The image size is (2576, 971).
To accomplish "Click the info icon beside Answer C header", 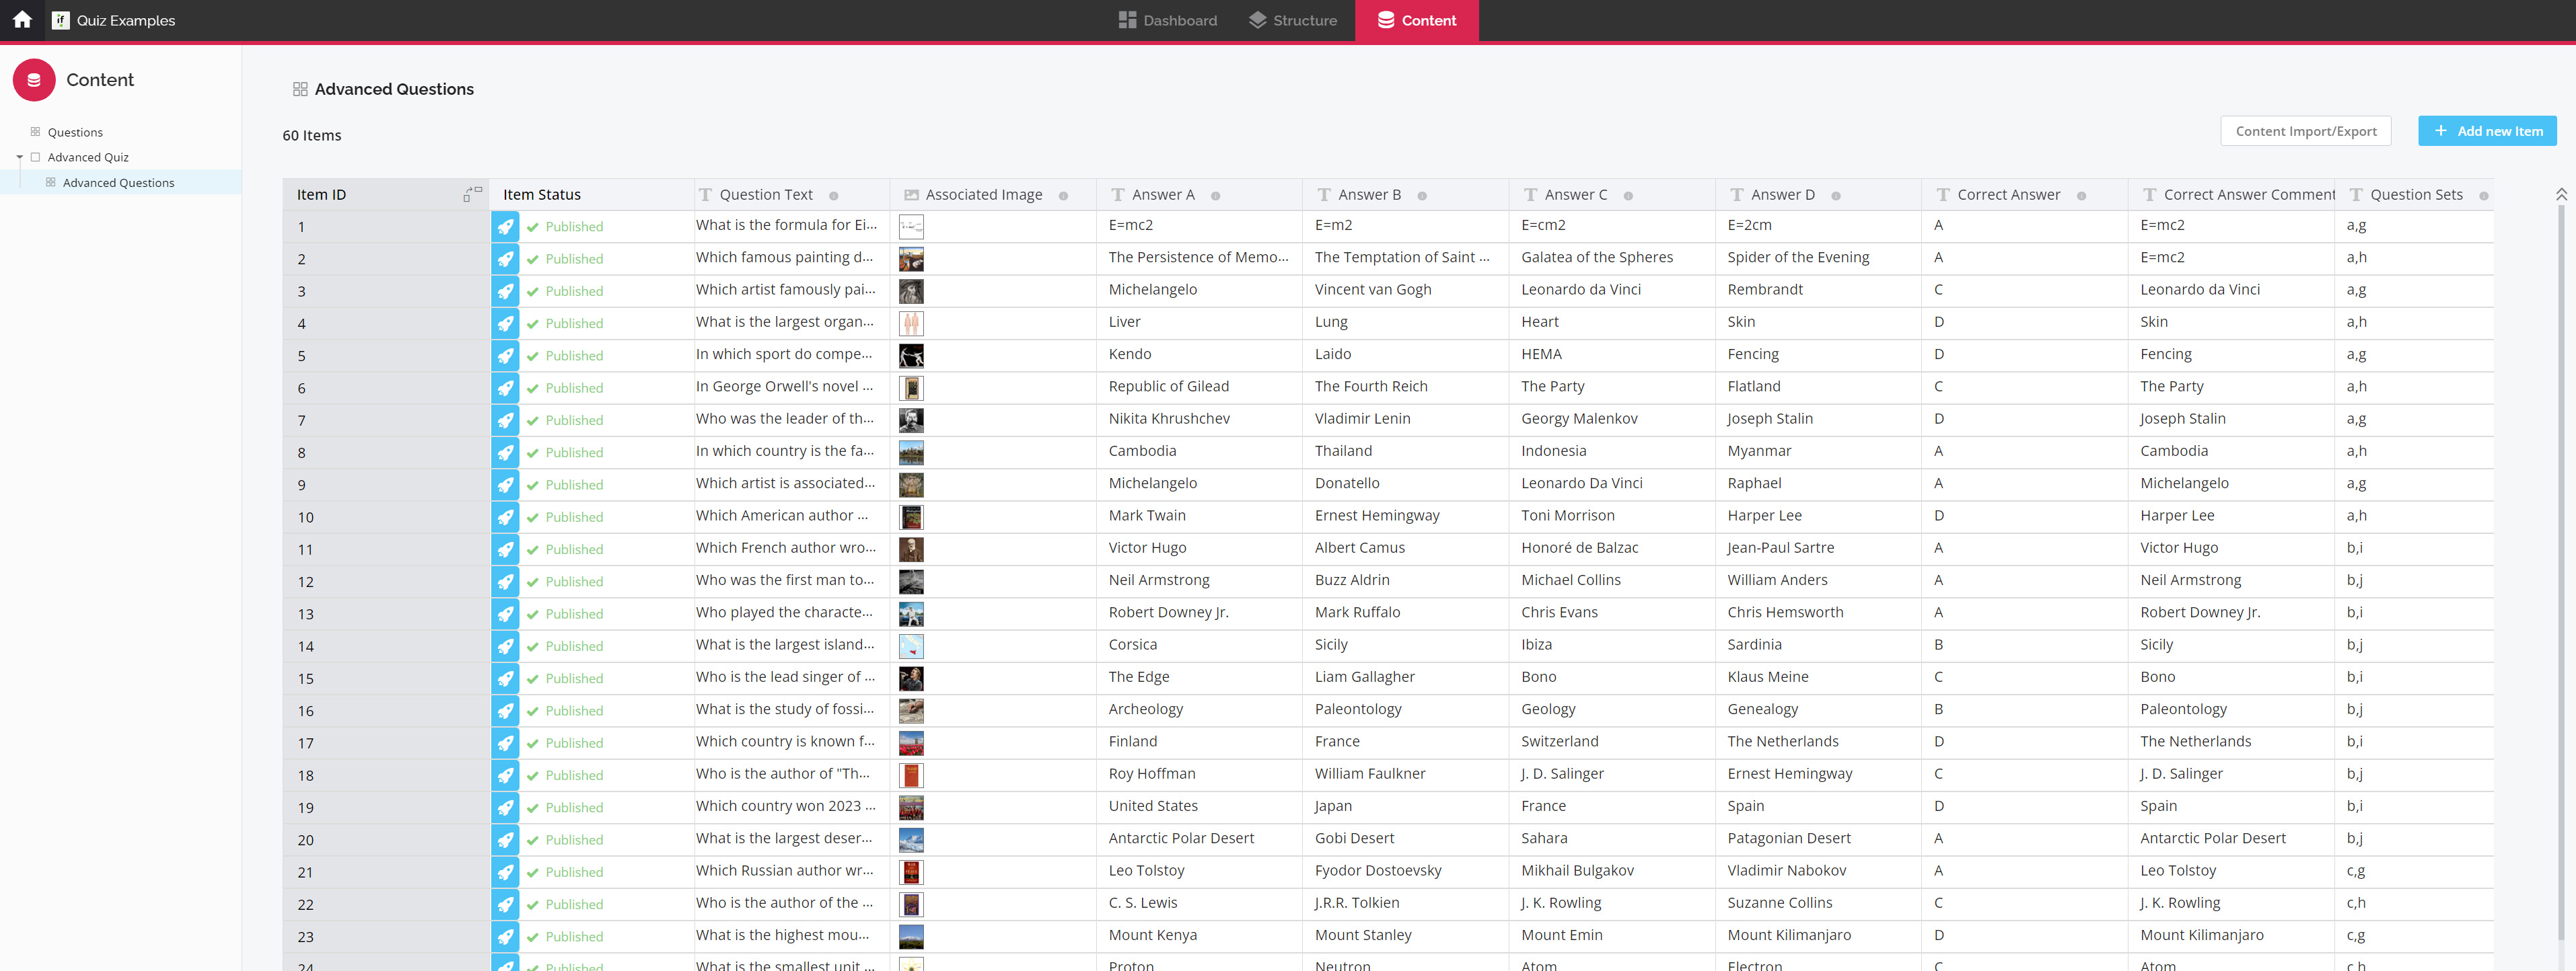I will coord(1628,196).
